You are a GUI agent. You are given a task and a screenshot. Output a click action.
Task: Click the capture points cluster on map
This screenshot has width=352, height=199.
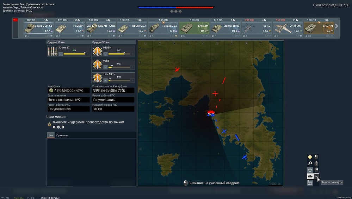(x=211, y=113)
